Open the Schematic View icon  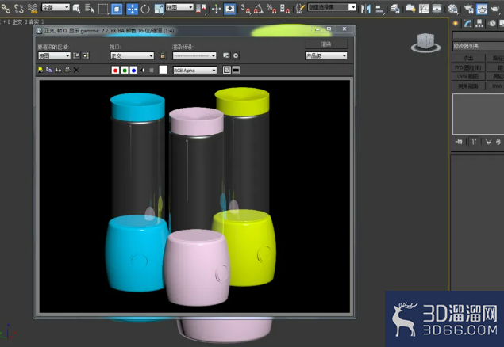pyautogui.click(x=437, y=9)
